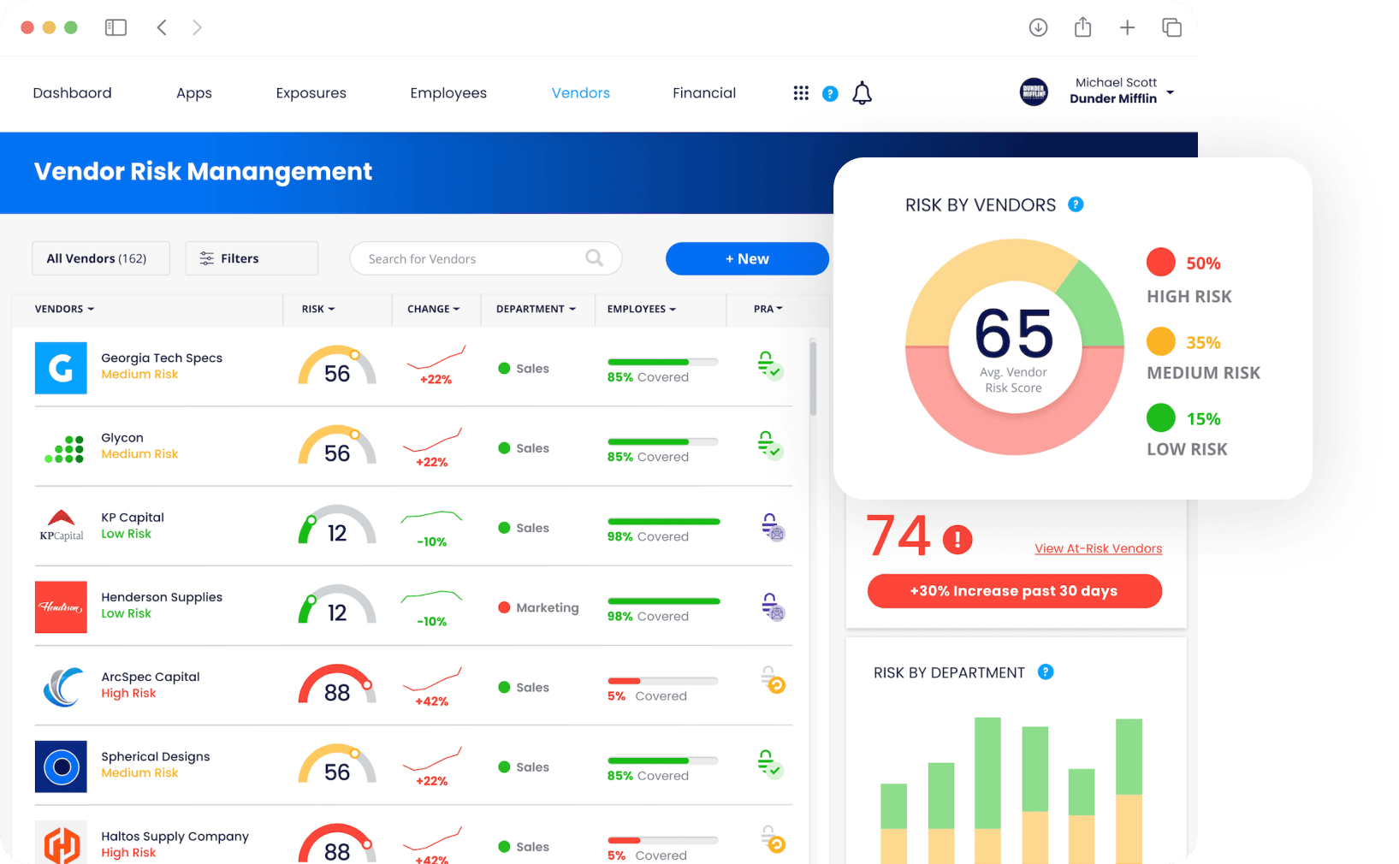Click the + New button
Image resolution: width=1399 pixels, height=864 pixels.
point(746,258)
